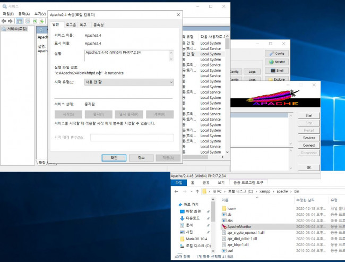Click the export list icon in Services toolbar

click(41, 21)
